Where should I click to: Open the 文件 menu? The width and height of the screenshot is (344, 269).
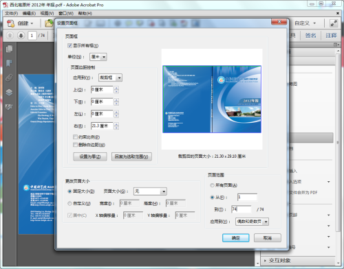click(x=12, y=13)
